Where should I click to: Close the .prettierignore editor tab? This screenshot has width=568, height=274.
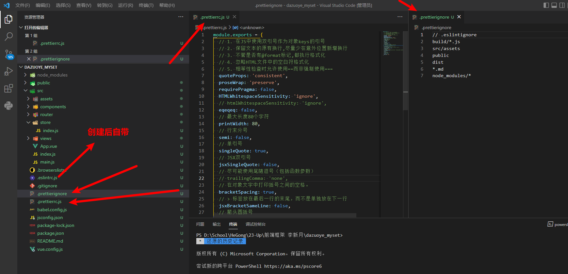459,17
